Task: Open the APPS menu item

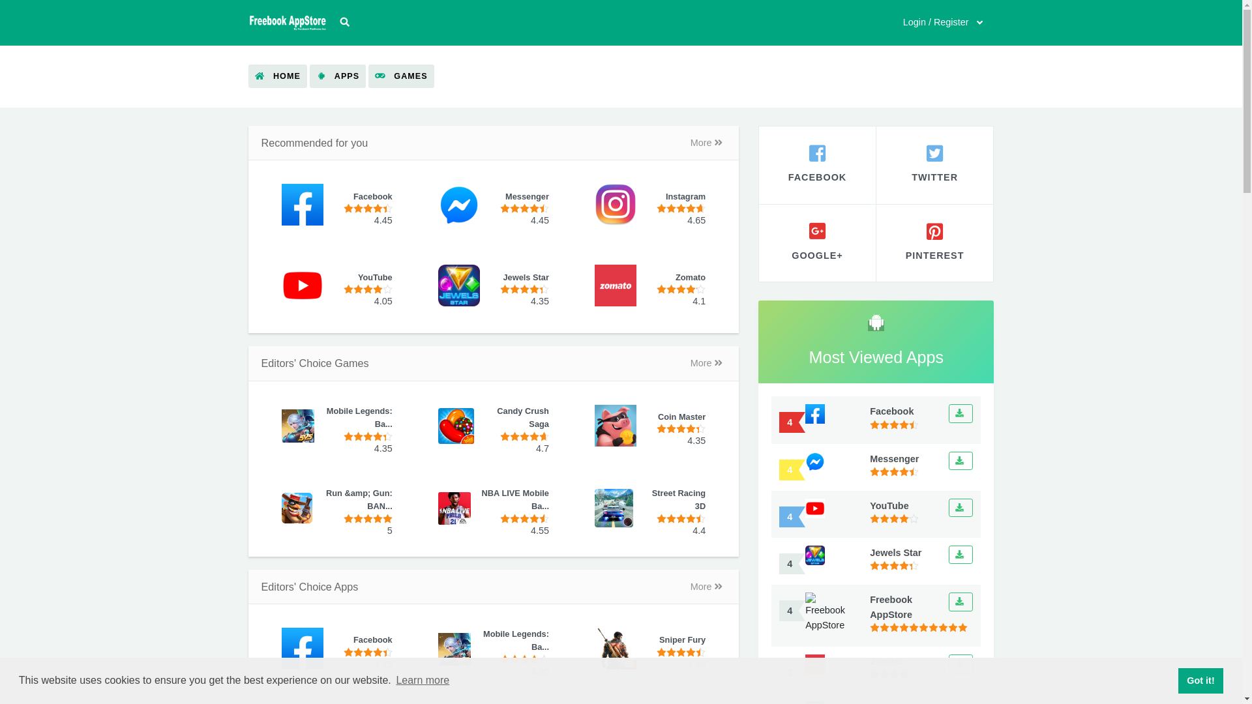Action: [338, 76]
